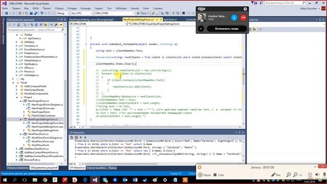327x184 pixels.
Task: Expand the WorkFlowsForm.Designer.cs node
Action: 24,137
